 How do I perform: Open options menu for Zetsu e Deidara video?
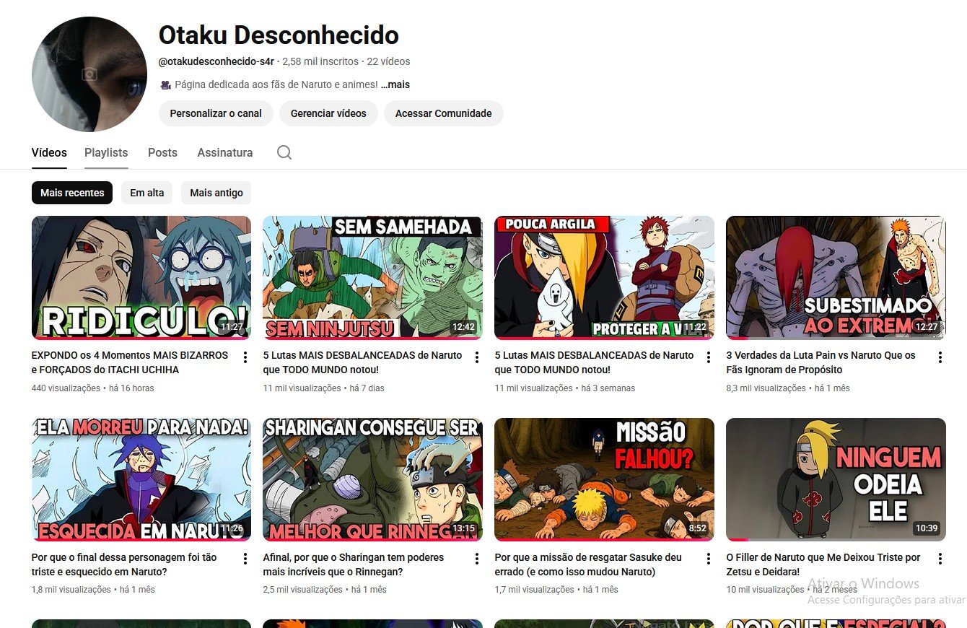(940, 559)
